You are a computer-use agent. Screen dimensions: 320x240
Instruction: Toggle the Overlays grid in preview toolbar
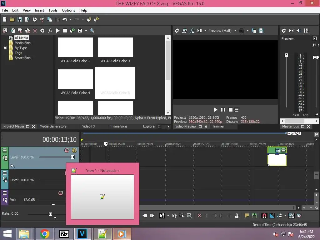[242, 31]
